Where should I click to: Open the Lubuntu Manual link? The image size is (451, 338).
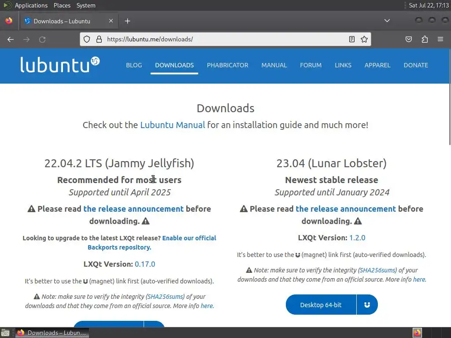[173, 125]
